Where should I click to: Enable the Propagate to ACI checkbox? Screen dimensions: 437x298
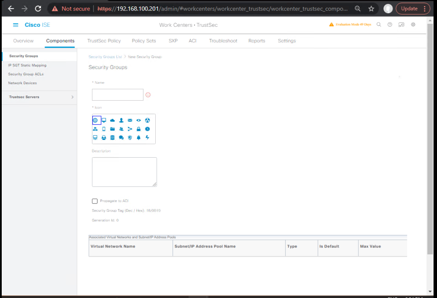(x=95, y=201)
